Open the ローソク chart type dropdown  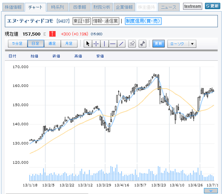(x=182, y=44)
